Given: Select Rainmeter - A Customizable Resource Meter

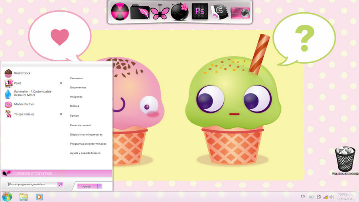Looking at the screenshot, I should (x=33, y=93).
